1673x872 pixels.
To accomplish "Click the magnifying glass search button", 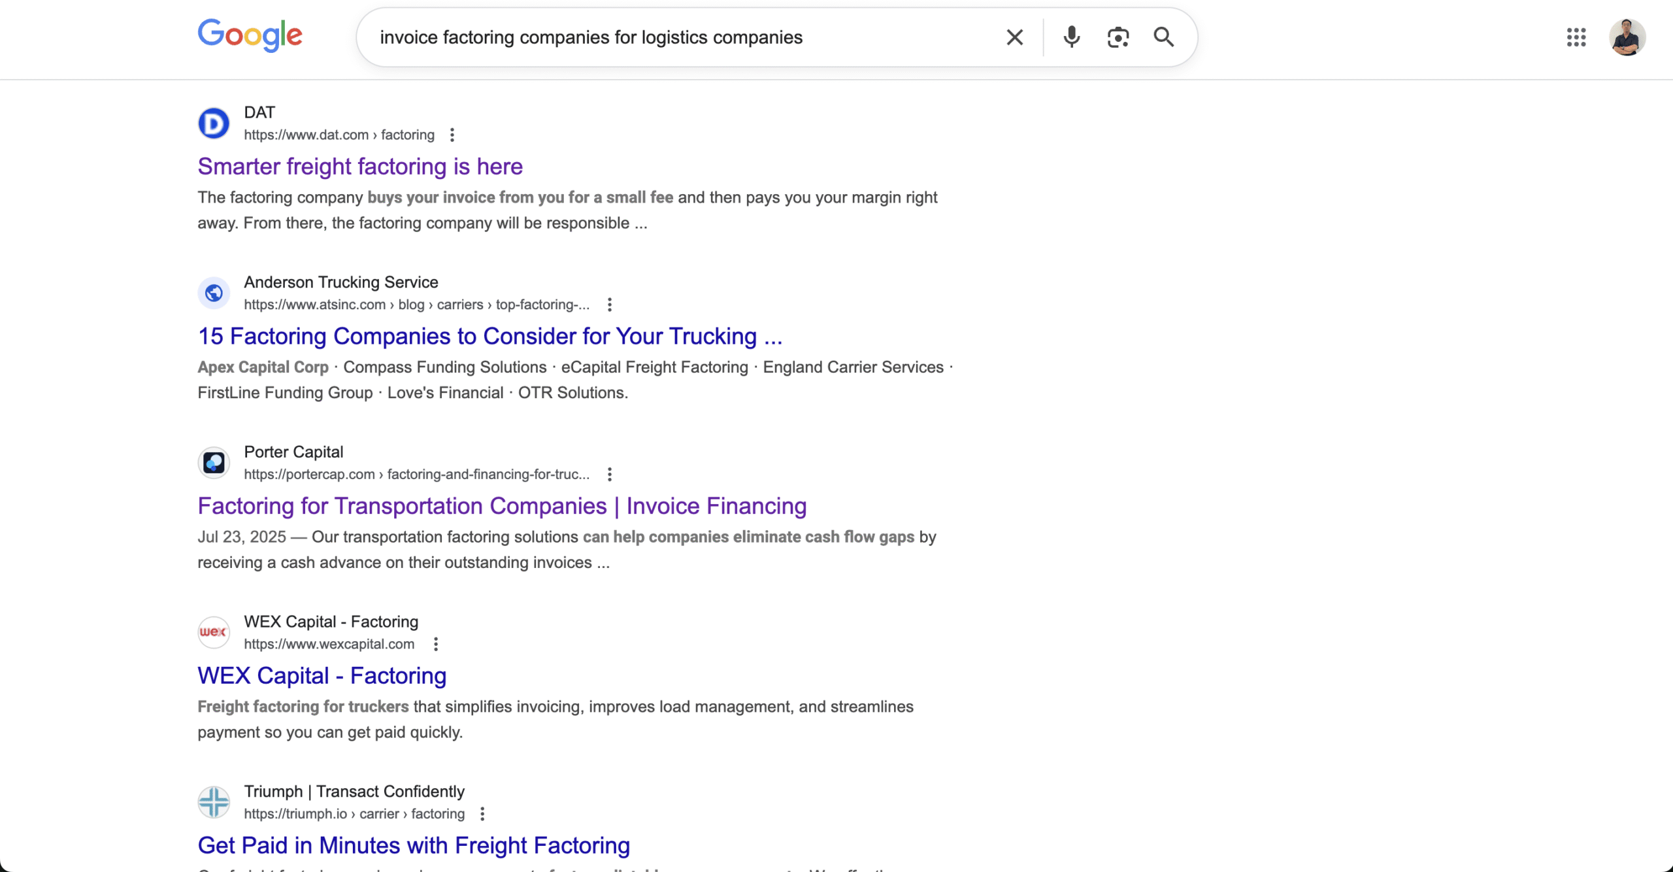I will pos(1163,37).
